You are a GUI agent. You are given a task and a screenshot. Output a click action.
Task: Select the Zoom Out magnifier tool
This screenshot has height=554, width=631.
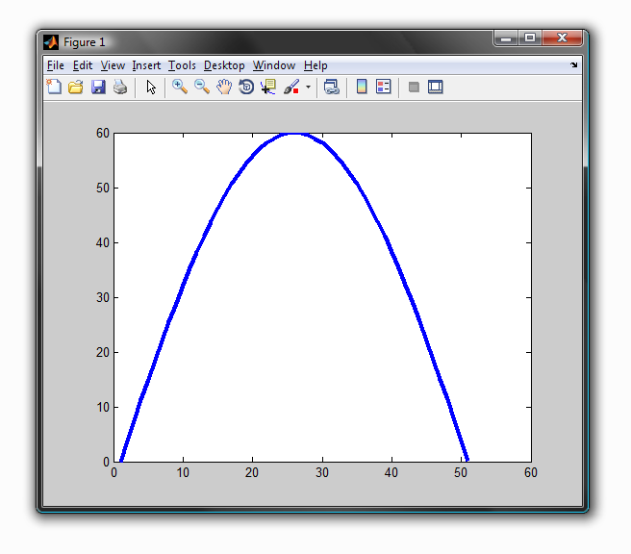[201, 88]
